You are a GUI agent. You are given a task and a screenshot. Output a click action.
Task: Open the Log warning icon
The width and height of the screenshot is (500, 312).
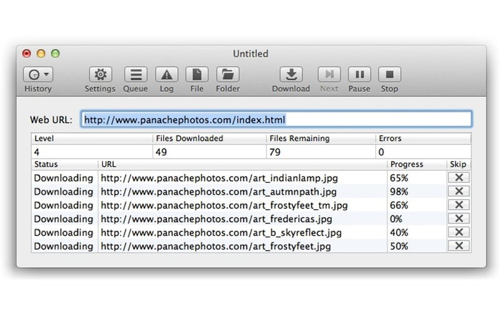point(166,74)
